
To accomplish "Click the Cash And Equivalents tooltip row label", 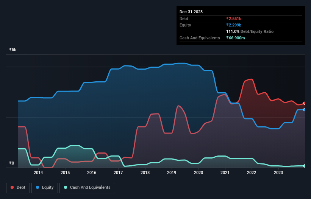I will pos(200,38).
